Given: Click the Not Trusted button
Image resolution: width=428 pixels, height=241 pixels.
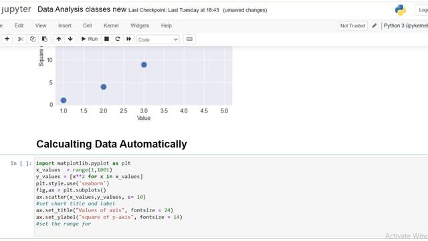Looking at the screenshot, I should [352, 25].
